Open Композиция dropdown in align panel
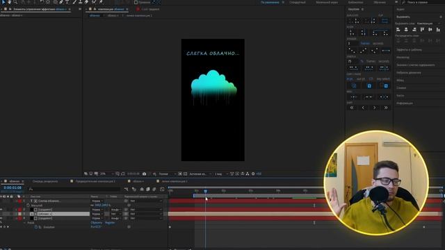Viewport: 445px width, 250px height. pyautogui.click(x=429, y=23)
